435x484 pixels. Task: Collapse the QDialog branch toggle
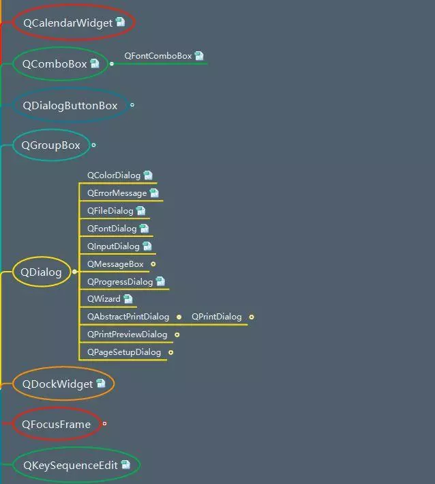tap(74, 271)
